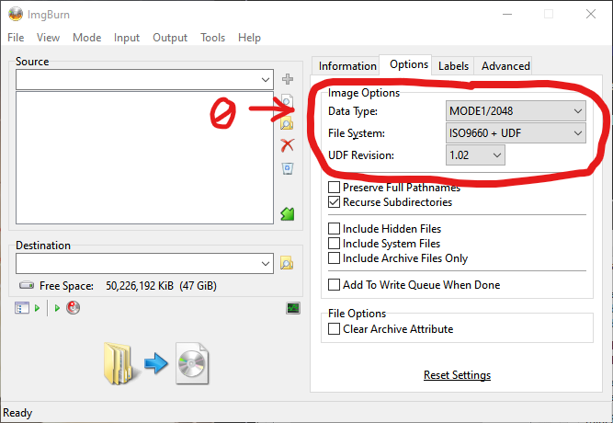This screenshot has height=423, width=613.
Task: Minimize the ImgBurn window
Action: 507,14
